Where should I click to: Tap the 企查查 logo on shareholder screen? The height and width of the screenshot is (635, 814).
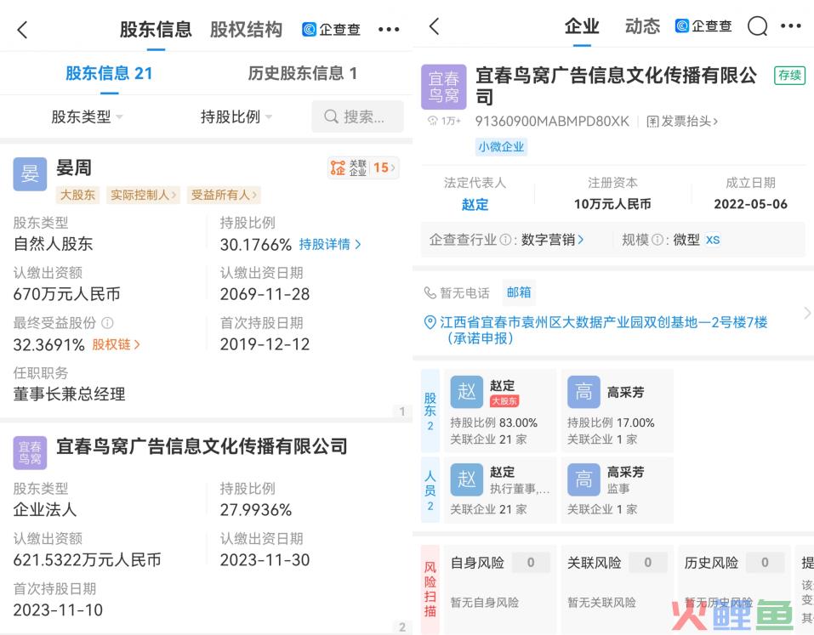pyautogui.click(x=331, y=30)
